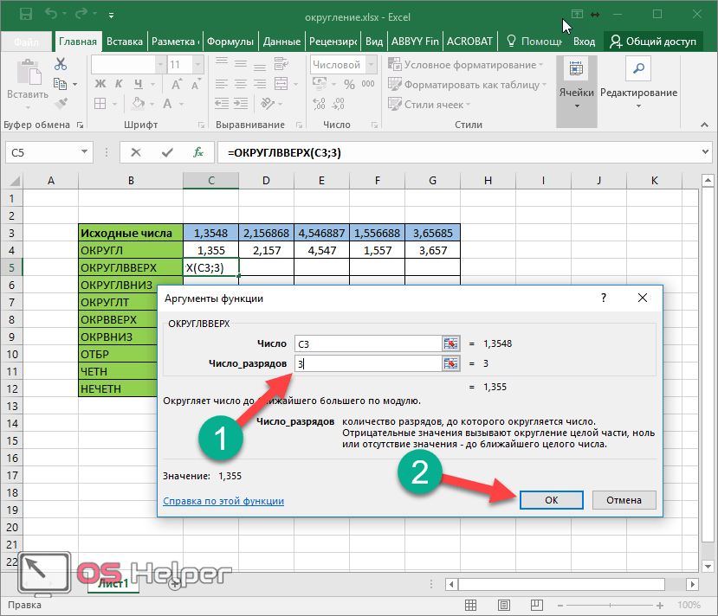This screenshot has height=616, width=718.
Task: Click the Save icon in title bar
Action: [26, 14]
